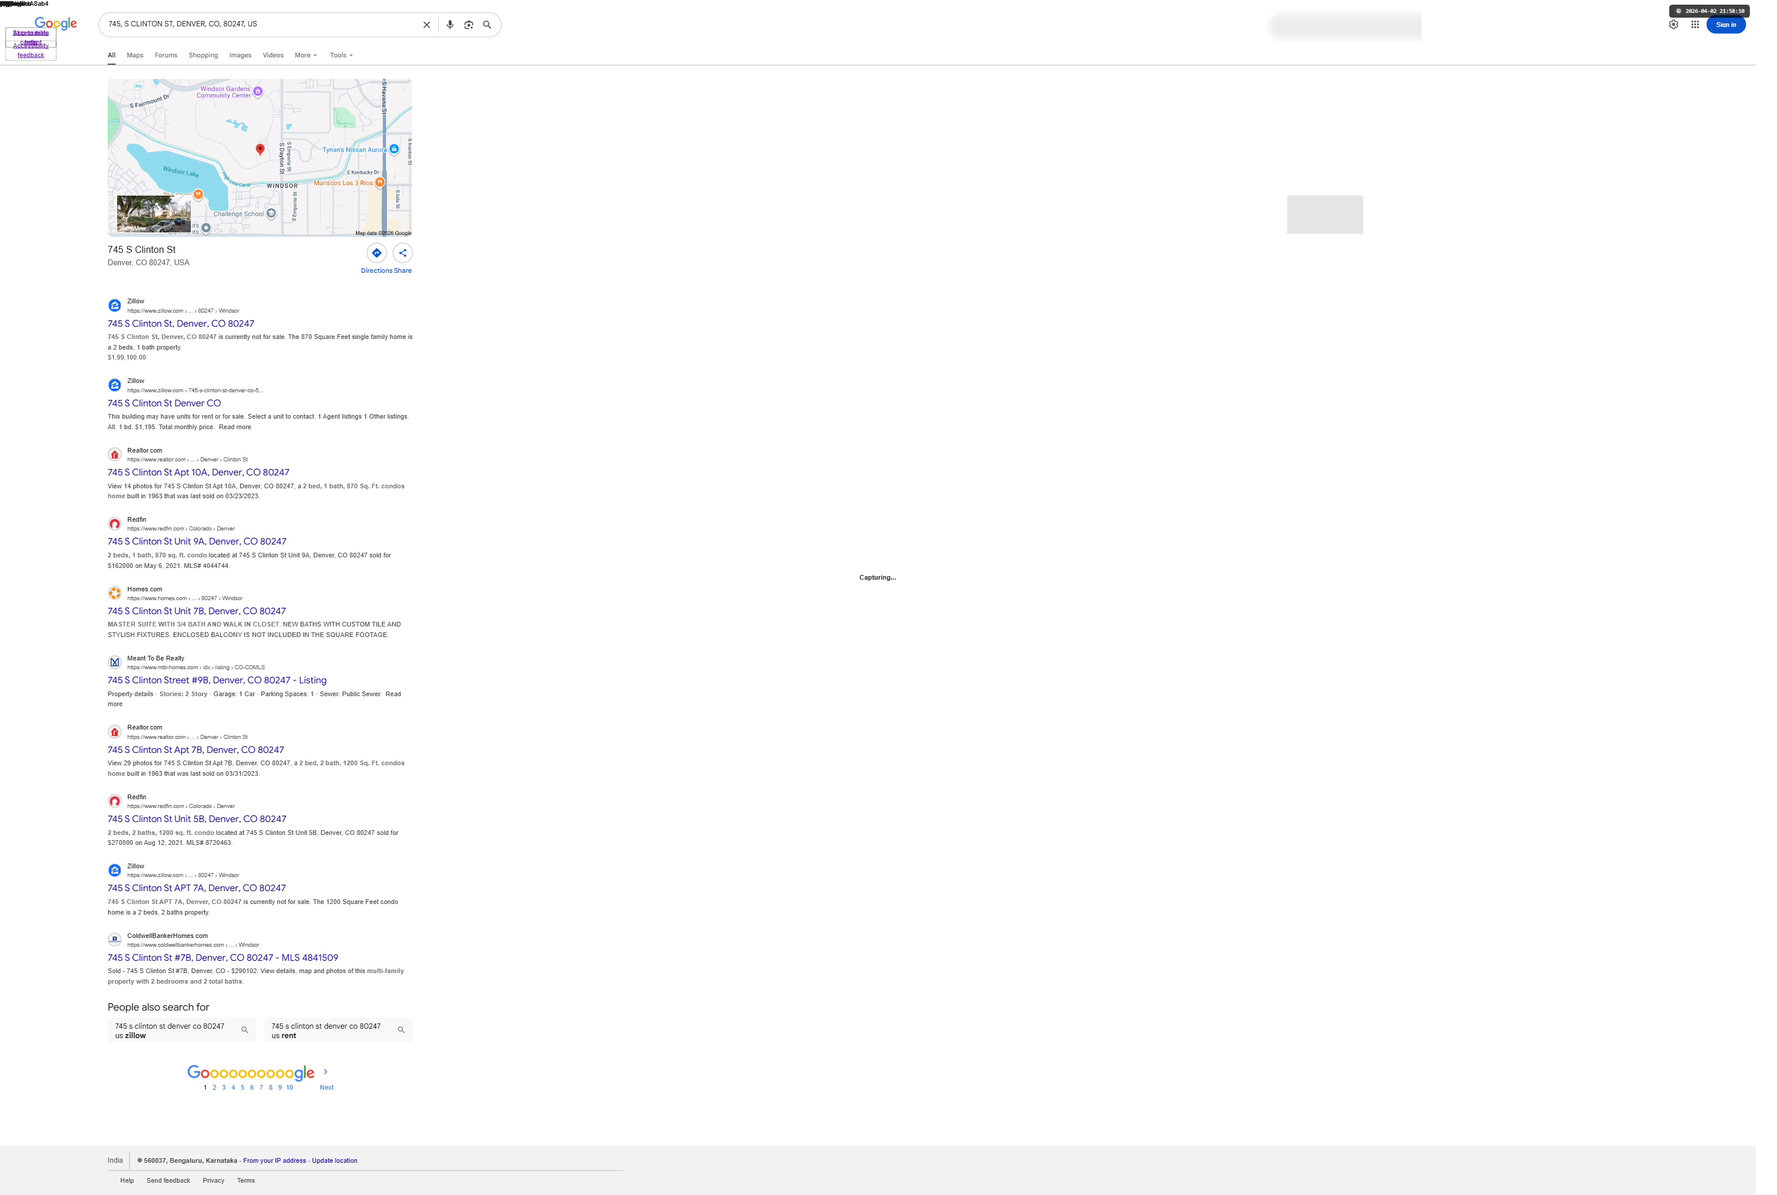Click Tynan's Nissan Aurora map marker
The image size is (1777, 1195).
pyautogui.click(x=394, y=149)
